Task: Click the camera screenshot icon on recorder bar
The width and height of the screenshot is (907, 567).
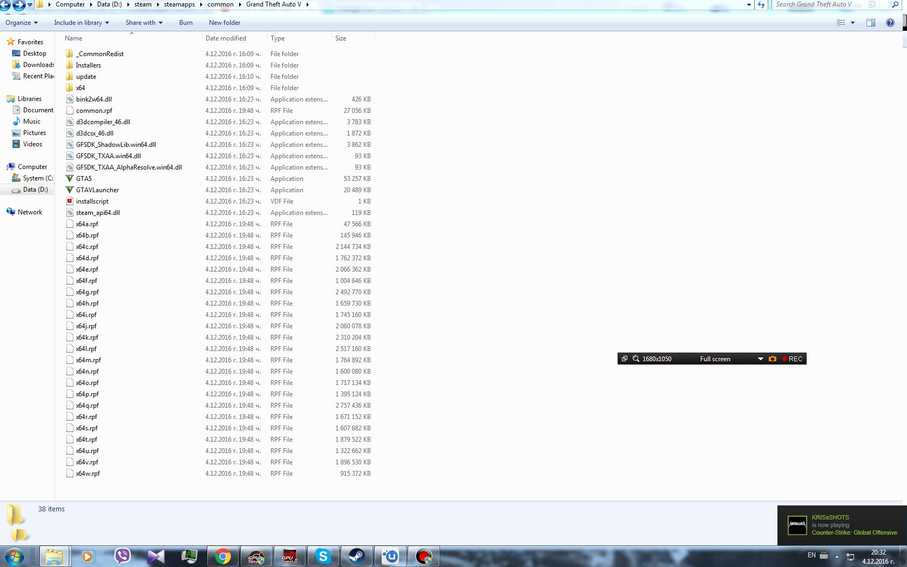Action: pyautogui.click(x=773, y=359)
